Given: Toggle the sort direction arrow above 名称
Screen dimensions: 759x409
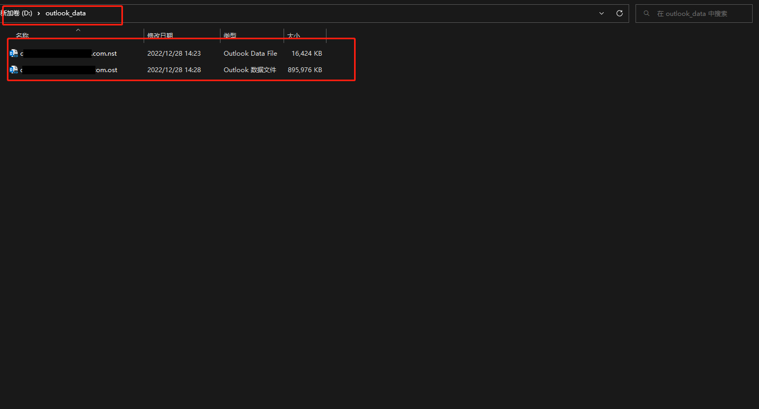Looking at the screenshot, I should click(78, 30).
